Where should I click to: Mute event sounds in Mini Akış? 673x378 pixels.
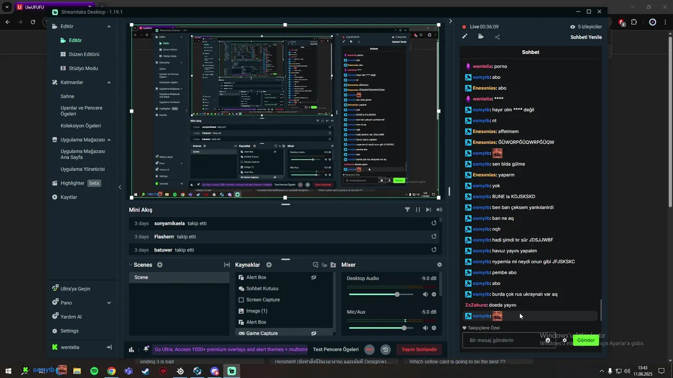(x=439, y=209)
